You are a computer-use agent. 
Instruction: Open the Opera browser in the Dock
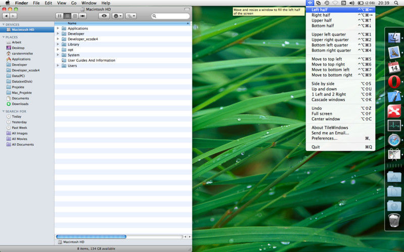394,81
